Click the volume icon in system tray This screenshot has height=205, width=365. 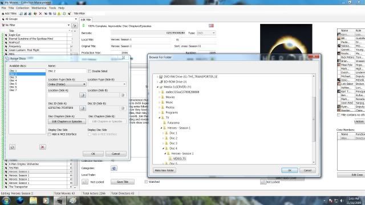[342, 200]
